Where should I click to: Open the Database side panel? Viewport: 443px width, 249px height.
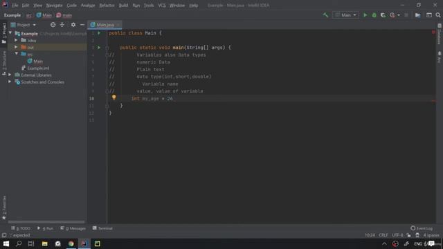(x=439, y=34)
